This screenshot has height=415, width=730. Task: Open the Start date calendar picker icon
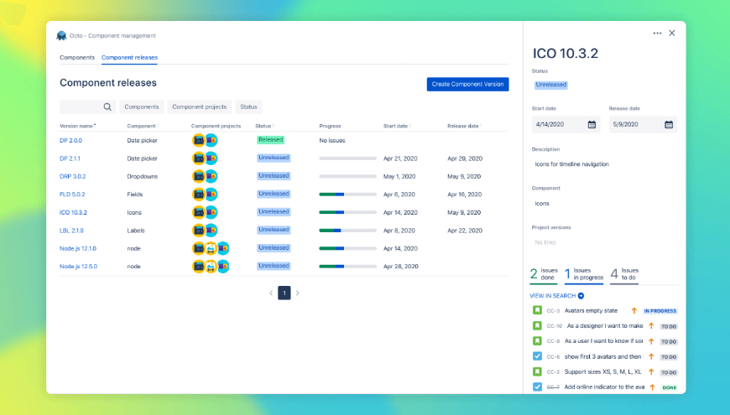click(x=592, y=124)
